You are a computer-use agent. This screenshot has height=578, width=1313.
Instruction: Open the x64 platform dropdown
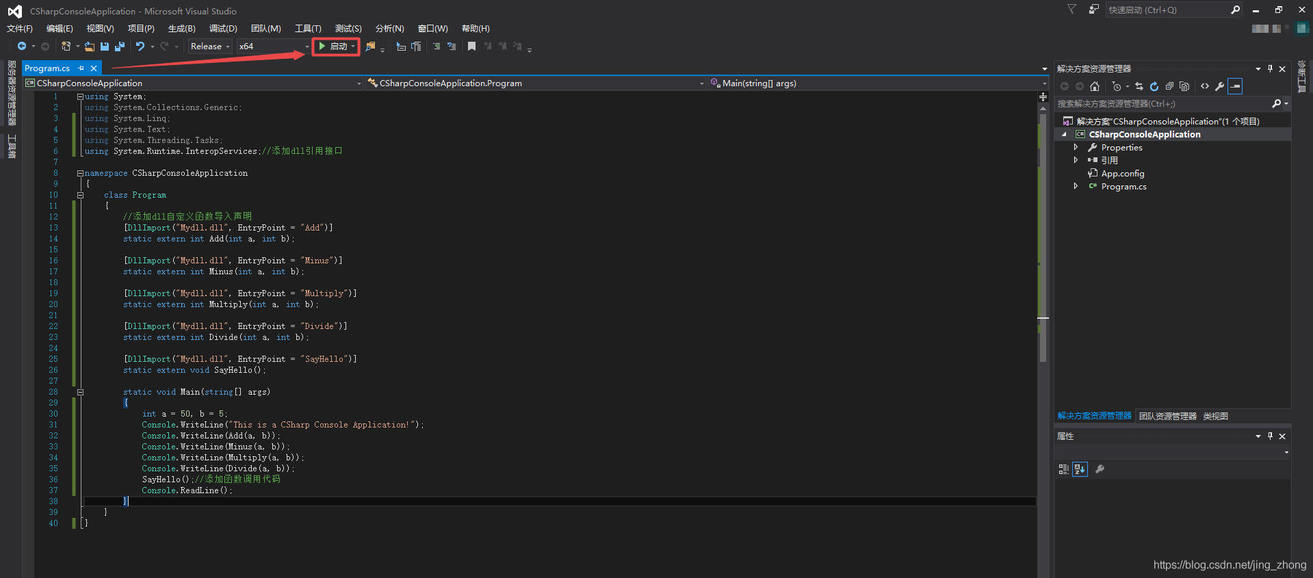[274, 47]
